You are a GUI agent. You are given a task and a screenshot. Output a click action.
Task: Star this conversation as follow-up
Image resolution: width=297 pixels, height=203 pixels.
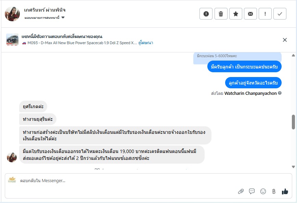(x=236, y=14)
